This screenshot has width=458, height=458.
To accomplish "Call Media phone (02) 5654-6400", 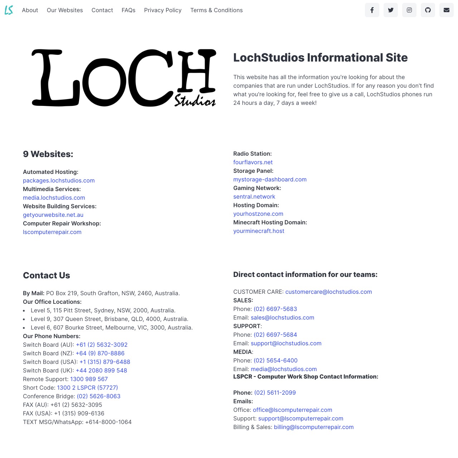I will pyautogui.click(x=276, y=360).
